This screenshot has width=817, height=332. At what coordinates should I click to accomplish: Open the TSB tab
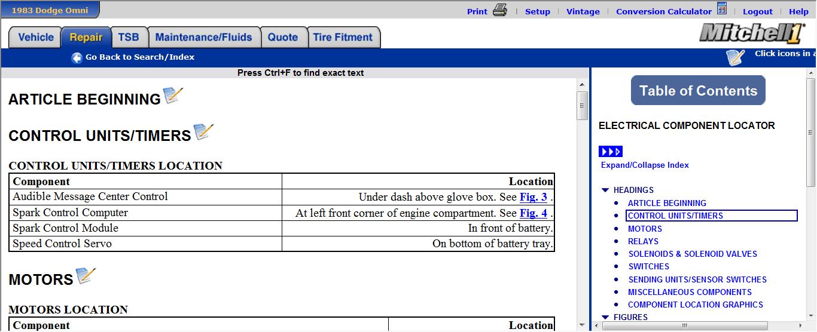coord(129,38)
